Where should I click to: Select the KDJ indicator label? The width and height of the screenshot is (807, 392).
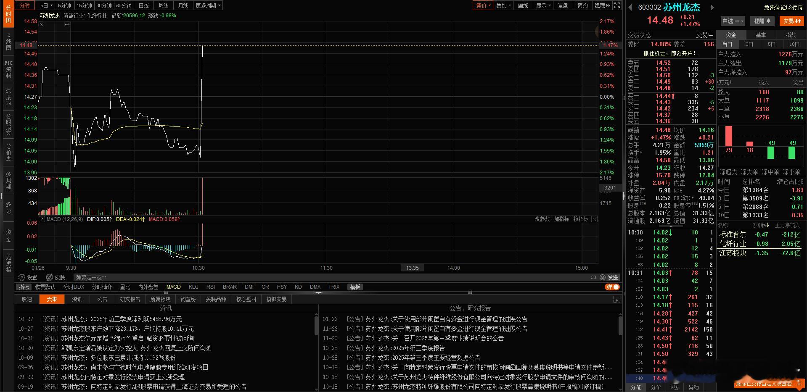point(193,287)
